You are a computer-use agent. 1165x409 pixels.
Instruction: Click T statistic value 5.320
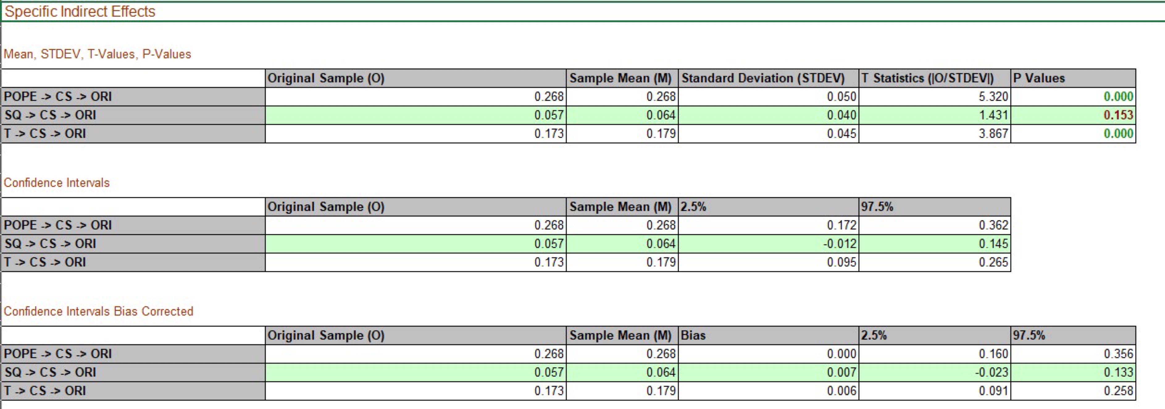coord(993,97)
